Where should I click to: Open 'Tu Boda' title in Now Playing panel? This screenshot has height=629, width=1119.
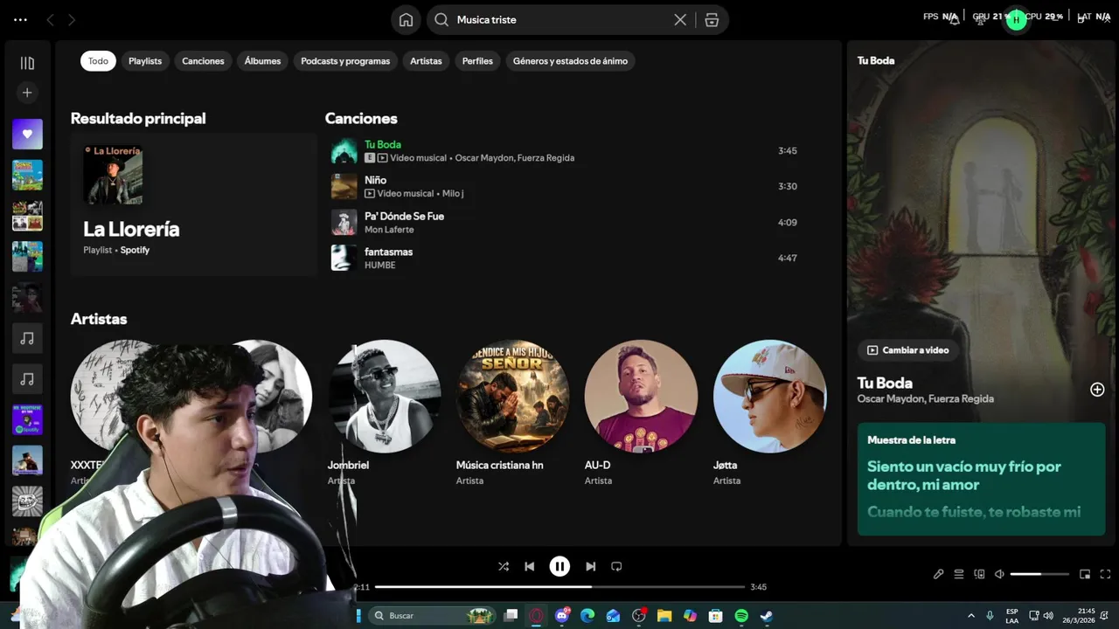point(885,383)
